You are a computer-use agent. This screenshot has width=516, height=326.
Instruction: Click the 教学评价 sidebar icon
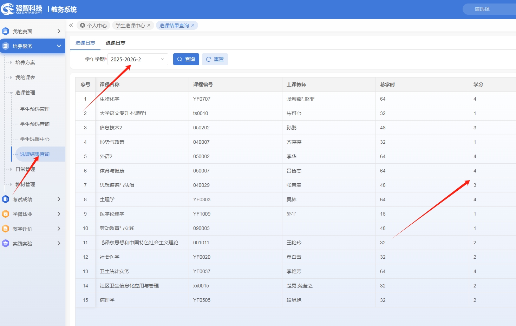6,229
